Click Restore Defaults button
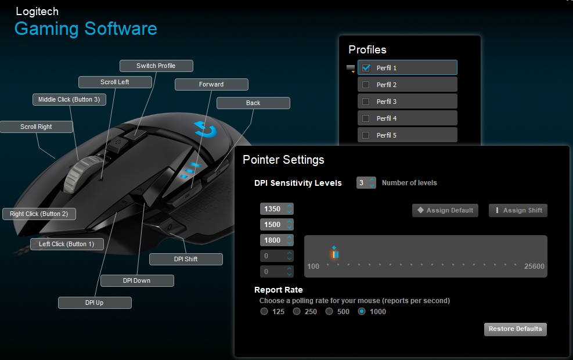 [x=516, y=329]
